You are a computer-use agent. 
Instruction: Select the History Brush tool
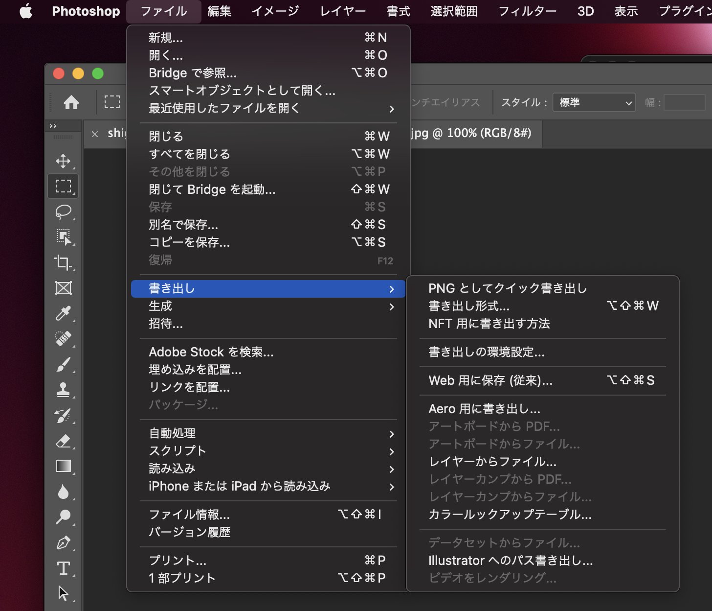tap(63, 415)
